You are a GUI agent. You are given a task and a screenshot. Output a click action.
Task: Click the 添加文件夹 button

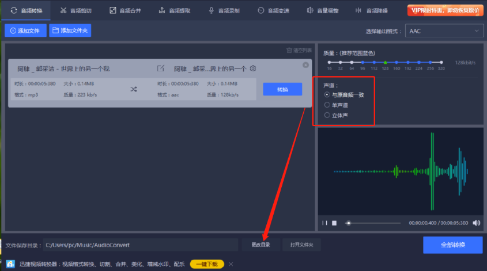click(70, 30)
